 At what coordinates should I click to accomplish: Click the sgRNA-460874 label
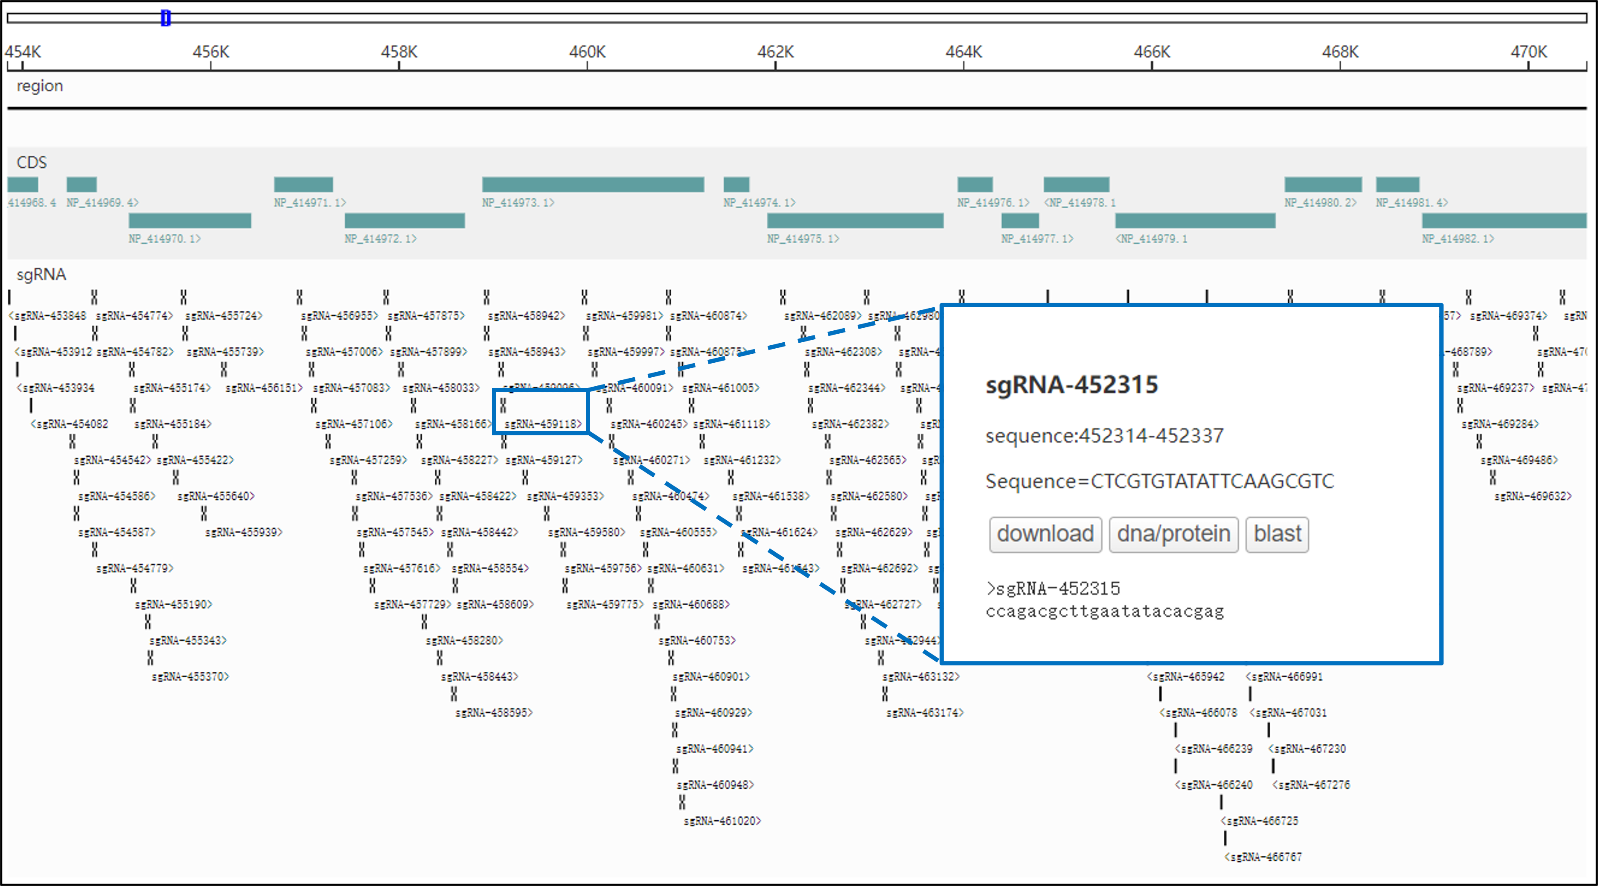(x=708, y=316)
